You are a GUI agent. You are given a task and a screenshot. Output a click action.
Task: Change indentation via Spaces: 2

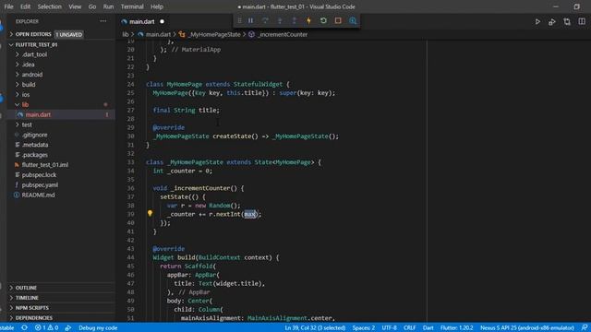364,328
